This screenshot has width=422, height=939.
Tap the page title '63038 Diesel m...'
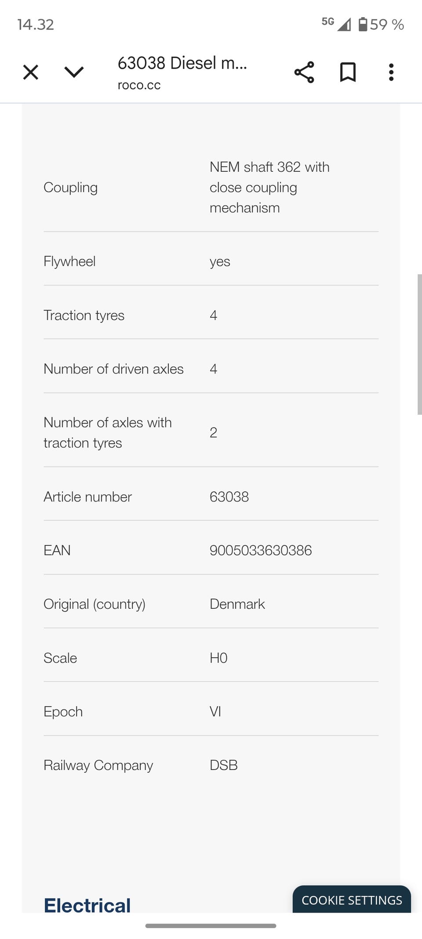[182, 63]
